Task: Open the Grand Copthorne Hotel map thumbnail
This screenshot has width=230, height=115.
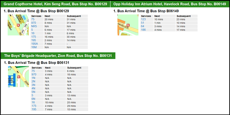Action: tap(18, 25)
